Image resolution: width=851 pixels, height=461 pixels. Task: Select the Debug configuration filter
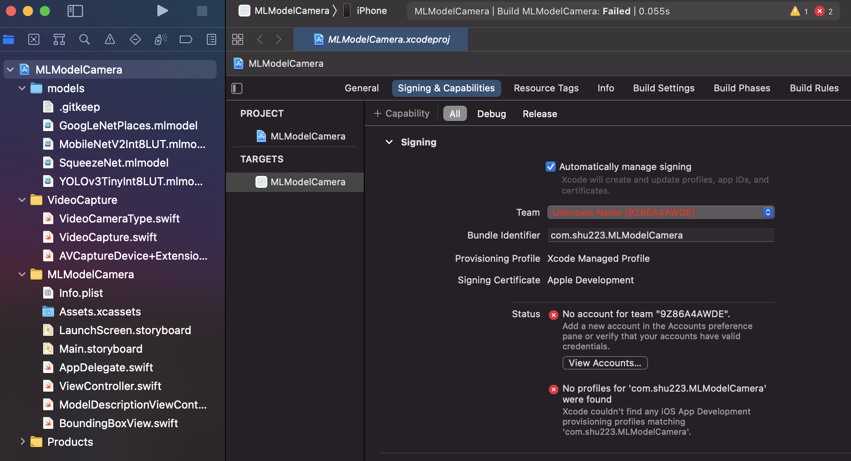point(491,114)
